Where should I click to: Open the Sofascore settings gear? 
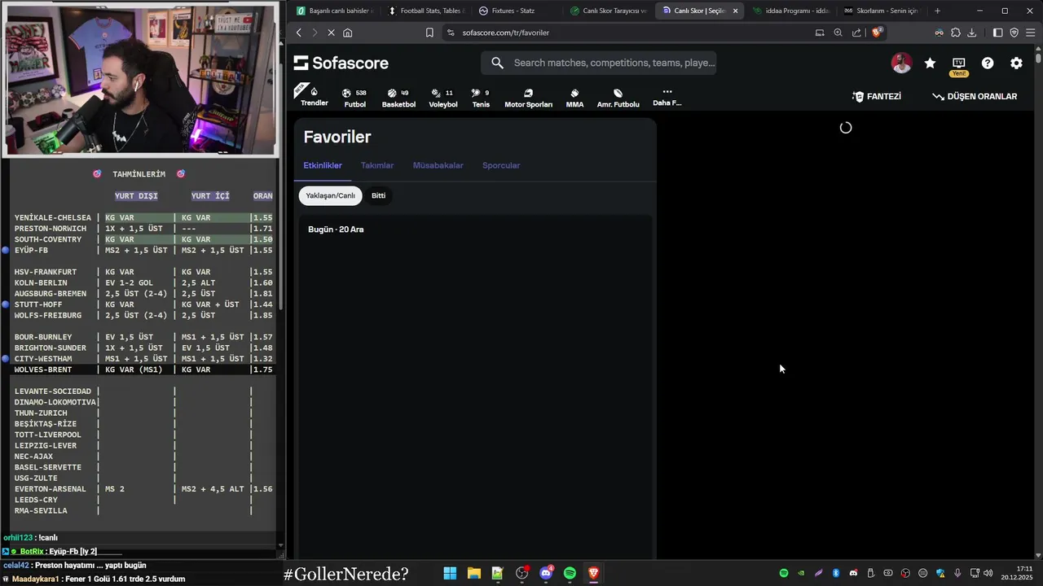click(x=1016, y=63)
